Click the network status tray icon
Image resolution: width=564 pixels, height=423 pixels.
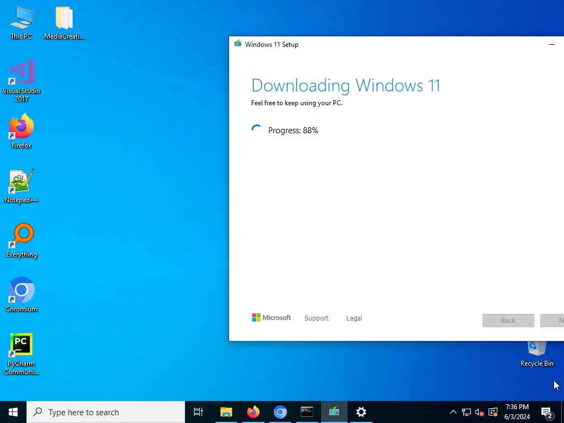click(x=467, y=412)
